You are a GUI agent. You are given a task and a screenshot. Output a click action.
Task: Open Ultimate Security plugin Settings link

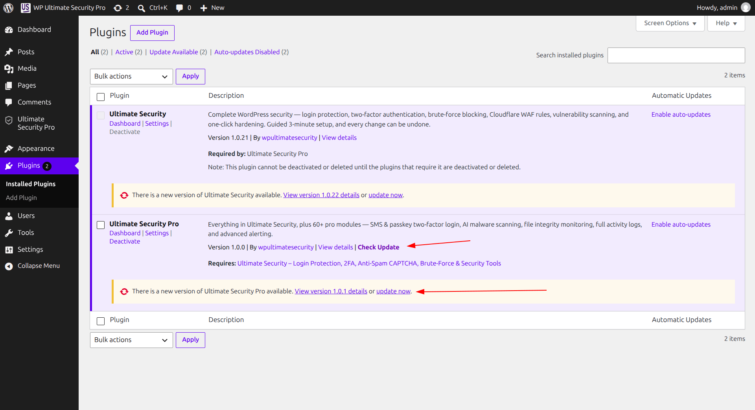157,123
